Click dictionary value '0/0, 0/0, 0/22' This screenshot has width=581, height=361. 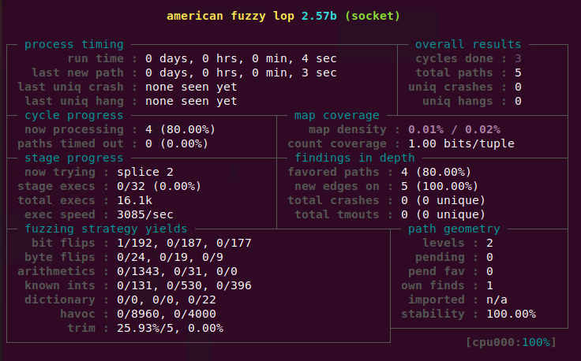point(167,300)
